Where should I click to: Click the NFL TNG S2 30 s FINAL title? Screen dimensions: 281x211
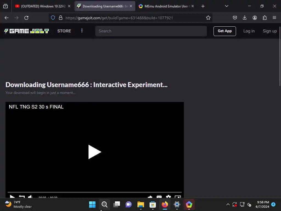pyautogui.click(x=36, y=107)
